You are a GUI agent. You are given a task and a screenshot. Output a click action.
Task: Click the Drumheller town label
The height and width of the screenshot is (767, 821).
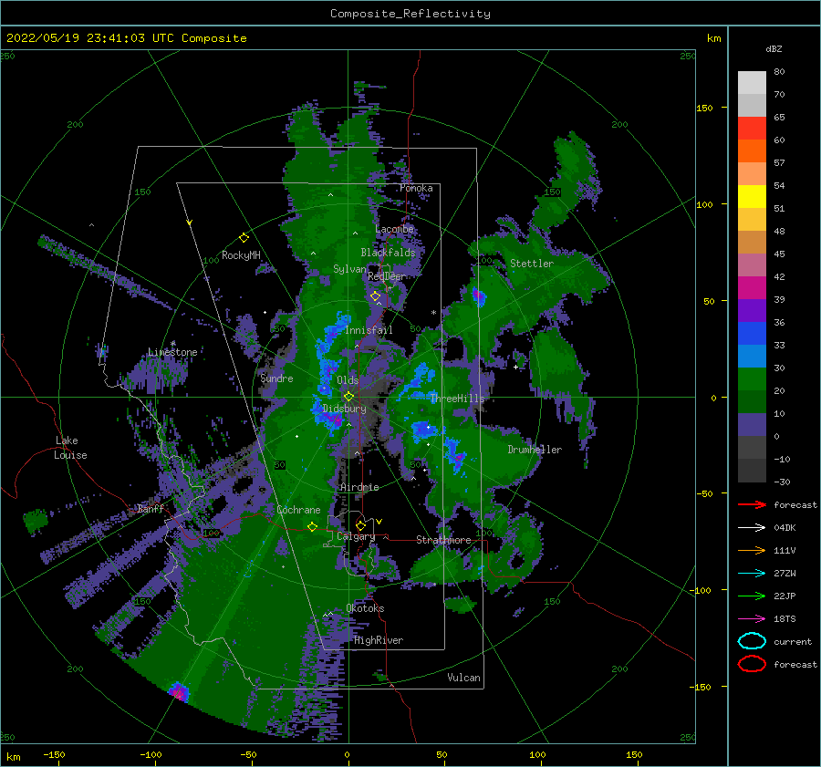(x=535, y=450)
